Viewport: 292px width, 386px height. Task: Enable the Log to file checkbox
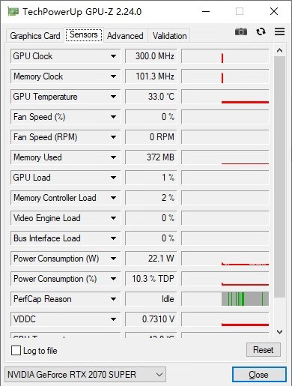tap(16, 351)
